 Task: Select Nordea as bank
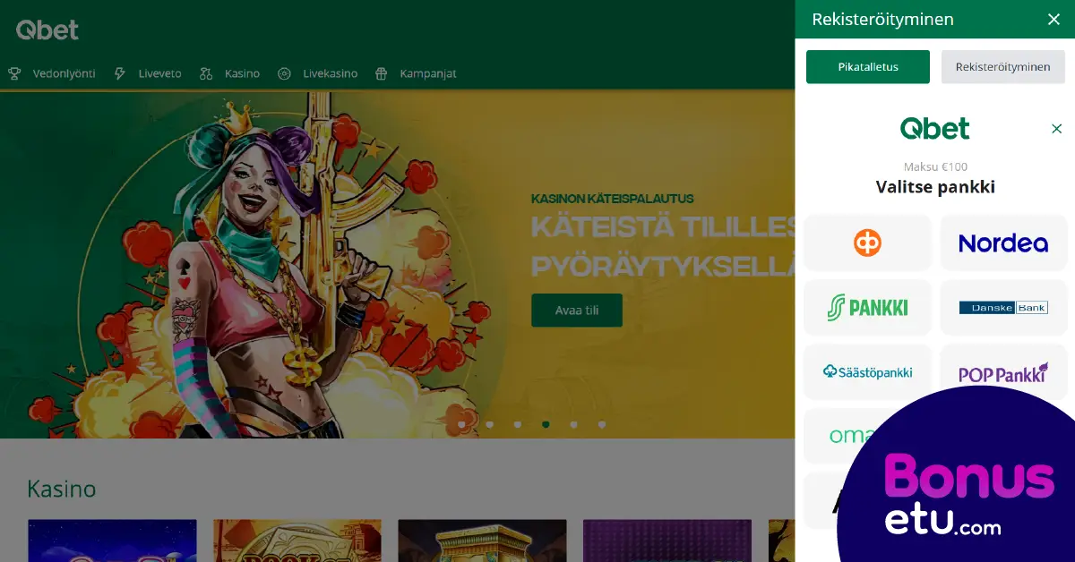pos(1003,243)
